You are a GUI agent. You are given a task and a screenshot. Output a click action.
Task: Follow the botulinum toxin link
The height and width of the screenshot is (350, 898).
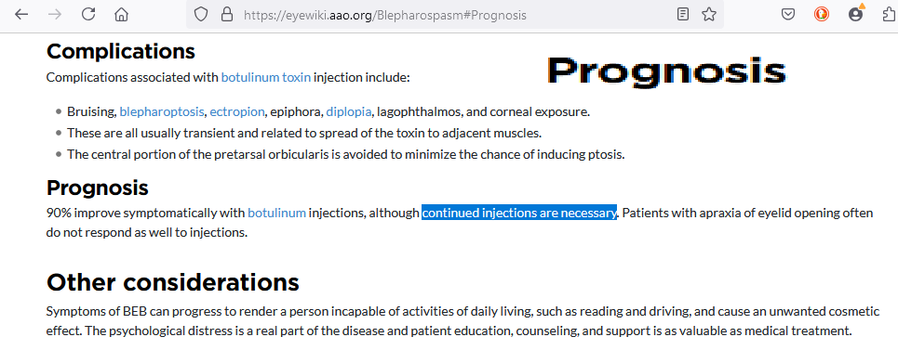266,77
